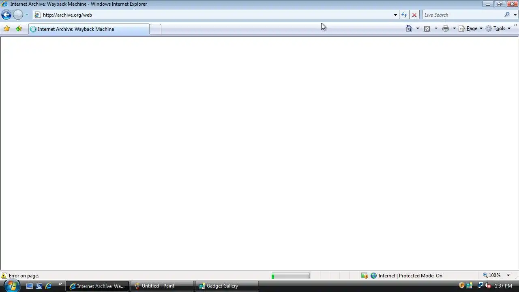The image size is (519, 292).
Task: Open the search provider options dropdown
Action: (x=515, y=15)
